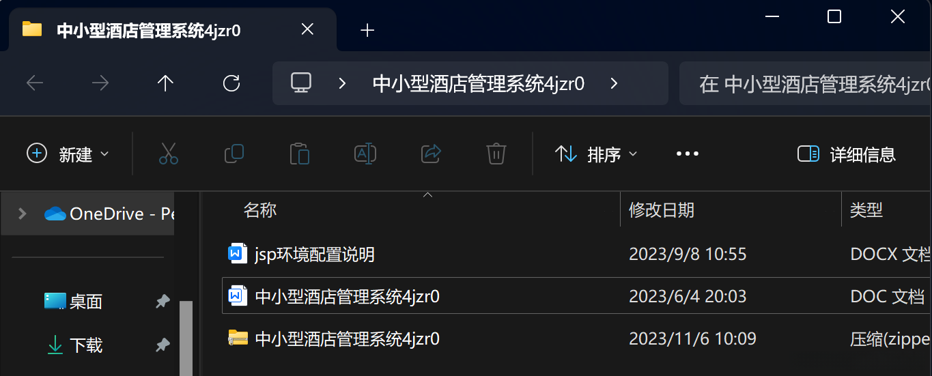Open the 排序 sort dropdown
Image resolution: width=932 pixels, height=376 pixels.
click(596, 154)
